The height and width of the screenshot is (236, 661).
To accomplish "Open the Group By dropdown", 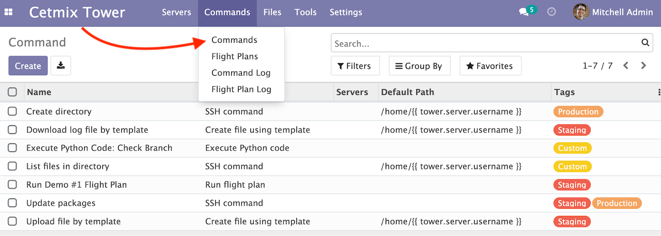I will click(419, 66).
